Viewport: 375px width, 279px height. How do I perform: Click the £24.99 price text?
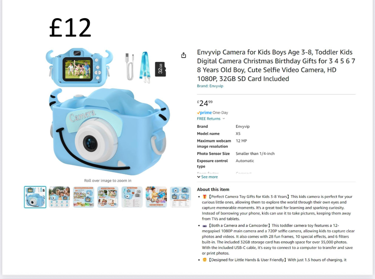coord(205,103)
